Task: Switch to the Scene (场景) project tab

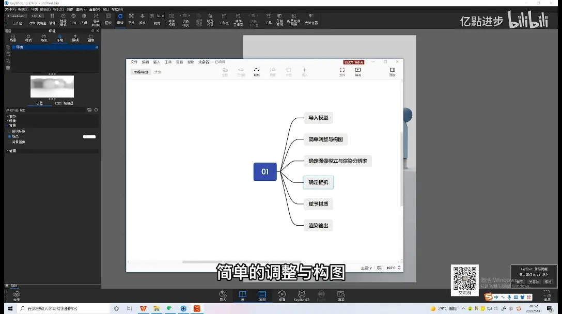Action: pyautogui.click(x=13, y=38)
